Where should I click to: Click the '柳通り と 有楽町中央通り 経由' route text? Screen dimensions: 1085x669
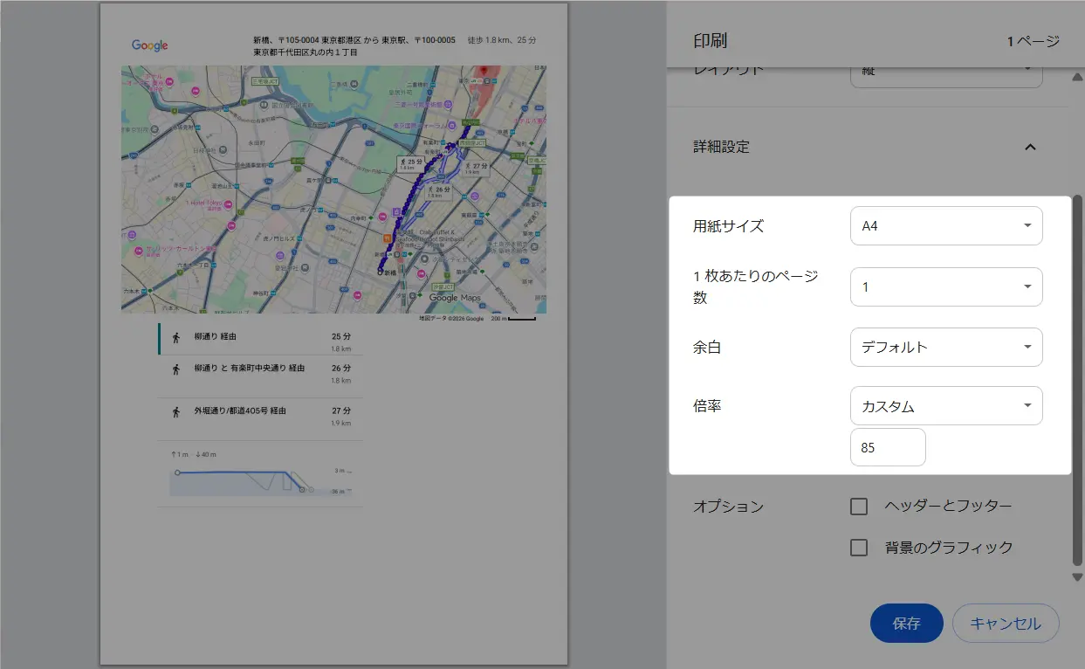[x=250, y=369]
